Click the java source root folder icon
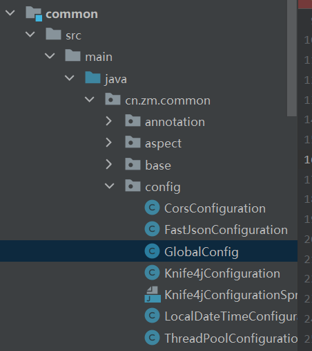Screen dimensions: 312x351 pyautogui.click(x=92, y=78)
